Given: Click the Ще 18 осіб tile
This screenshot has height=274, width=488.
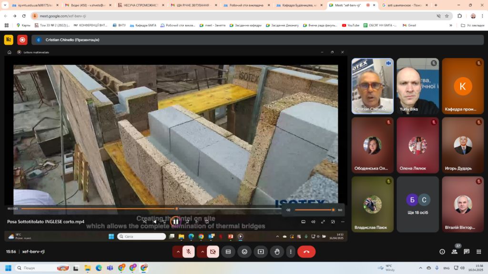Looking at the screenshot, I should [417, 205].
